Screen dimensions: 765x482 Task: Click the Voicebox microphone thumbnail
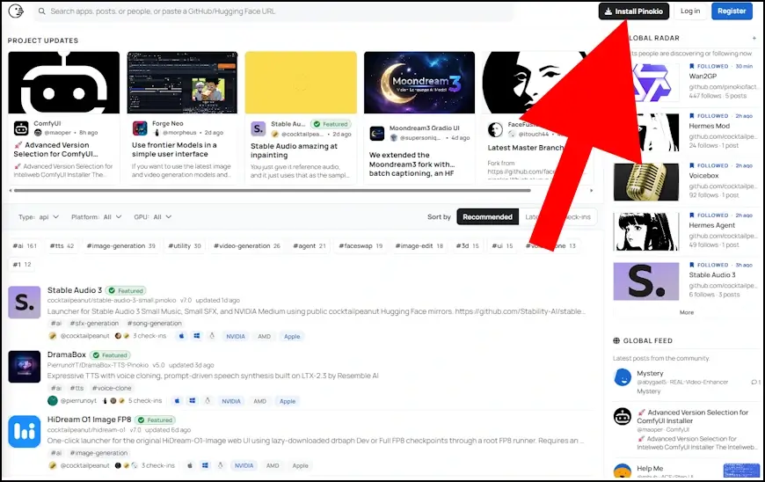pyautogui.click(x=646, y=182)
